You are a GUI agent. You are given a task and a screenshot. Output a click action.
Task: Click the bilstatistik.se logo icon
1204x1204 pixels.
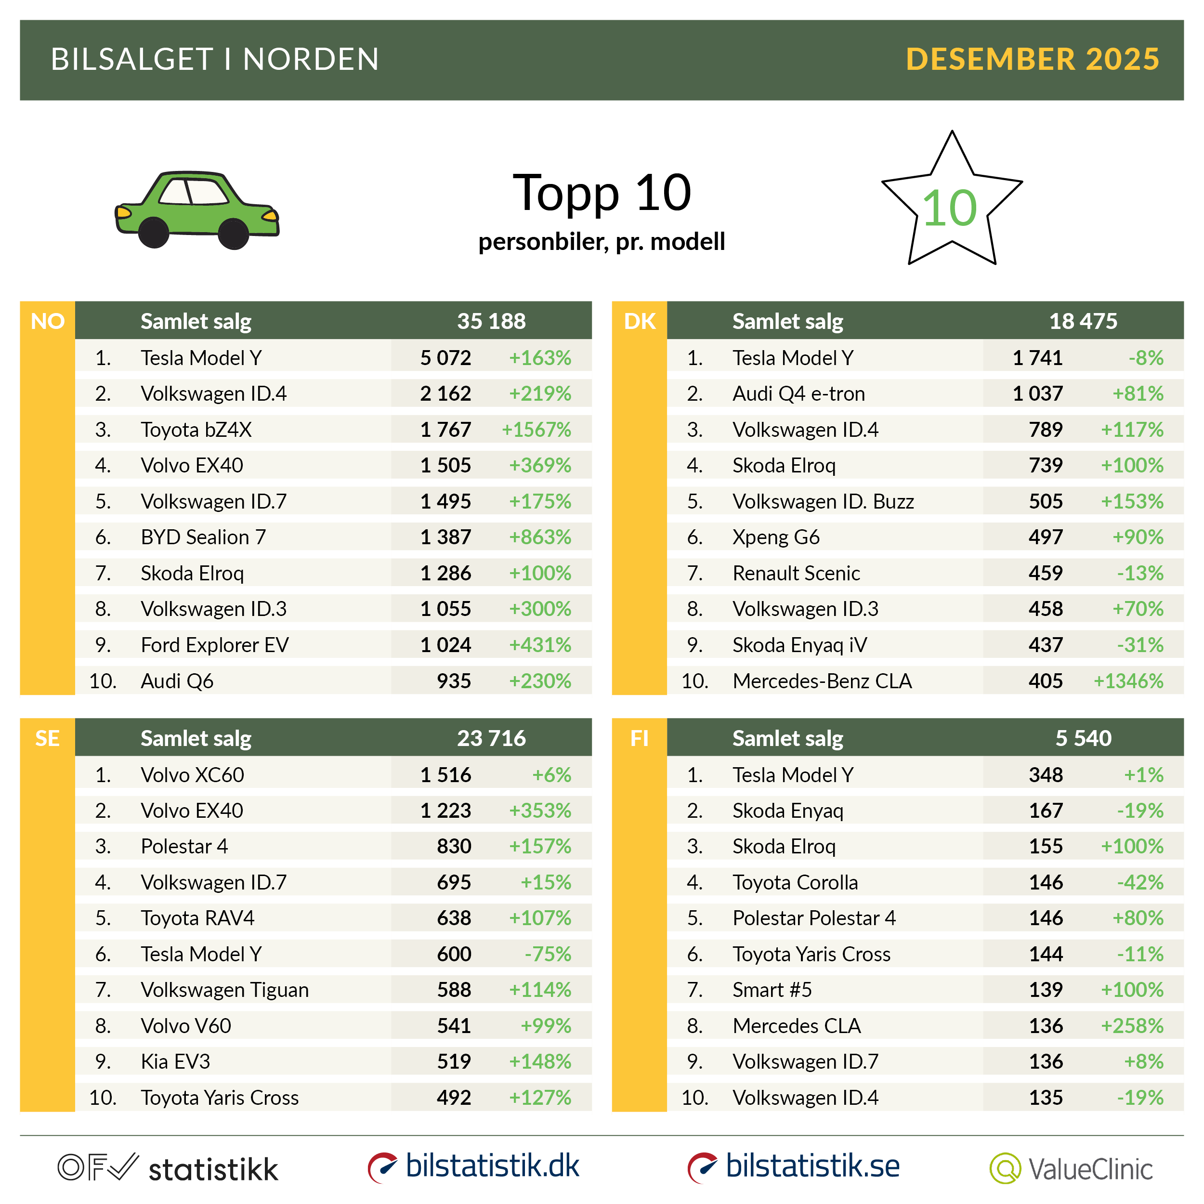click(x=702, y=1167)
